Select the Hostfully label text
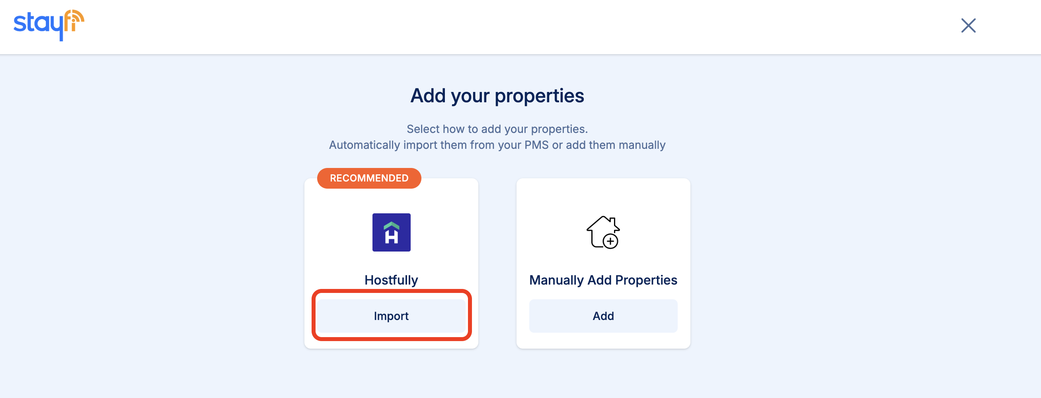 click(391, 280)
